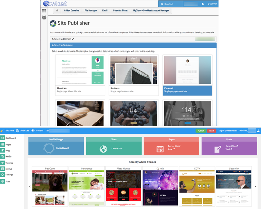
Task: Click the 'Recently Added Themes' heading
Action: coord(142,162)
